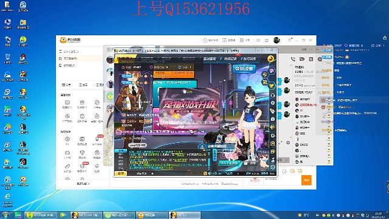The width and height of the screenshot is (389, 219).
Task: Open the clothing shirt hexagon icon in the game
Action: tap(272, 86)
